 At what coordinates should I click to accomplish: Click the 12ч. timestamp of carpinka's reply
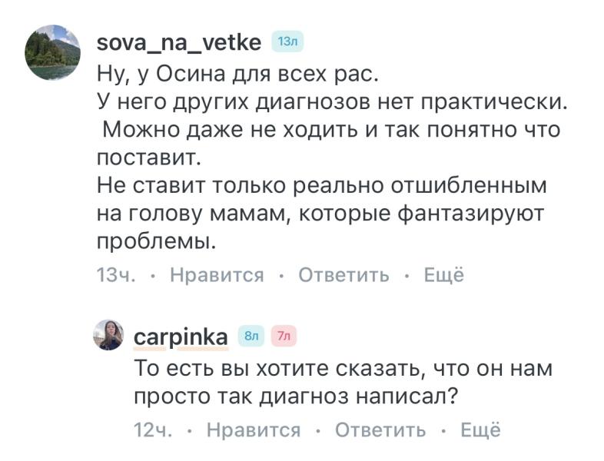click(153, 429)
